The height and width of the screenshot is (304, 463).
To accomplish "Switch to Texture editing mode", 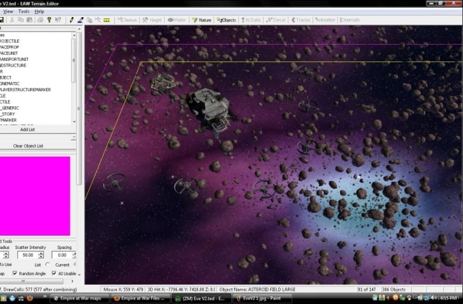I will pyautogui.click(x=127, y=20).
